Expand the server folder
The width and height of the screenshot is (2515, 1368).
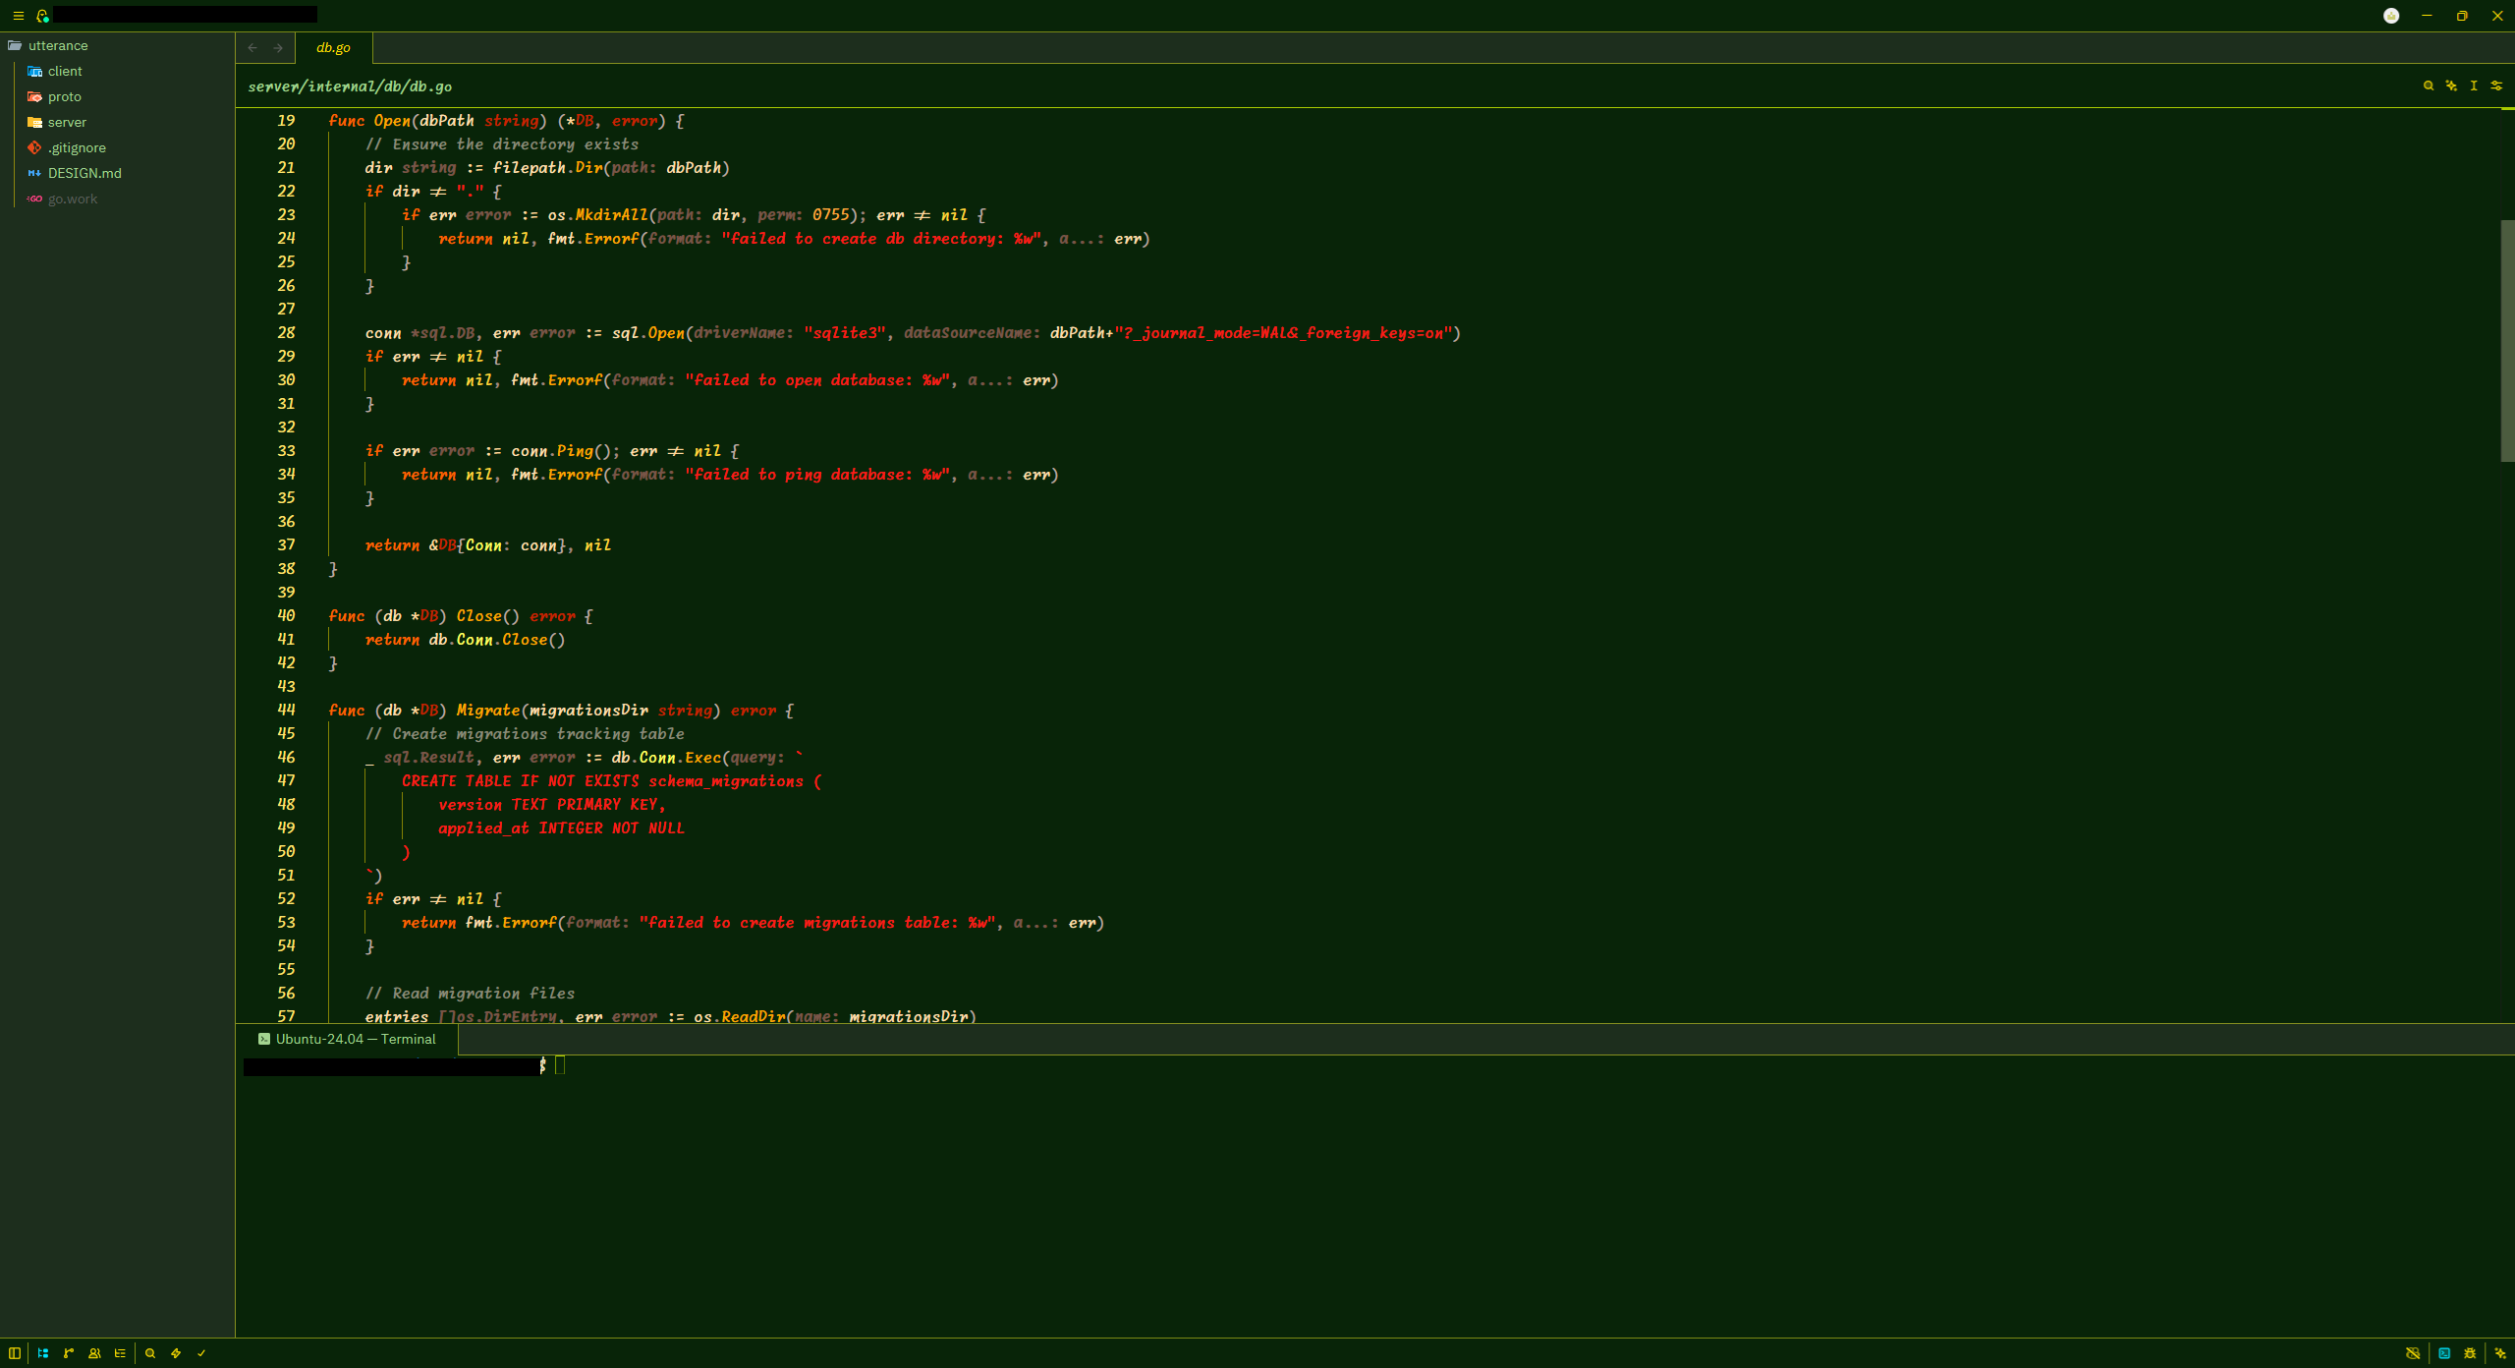coord(117,122)
